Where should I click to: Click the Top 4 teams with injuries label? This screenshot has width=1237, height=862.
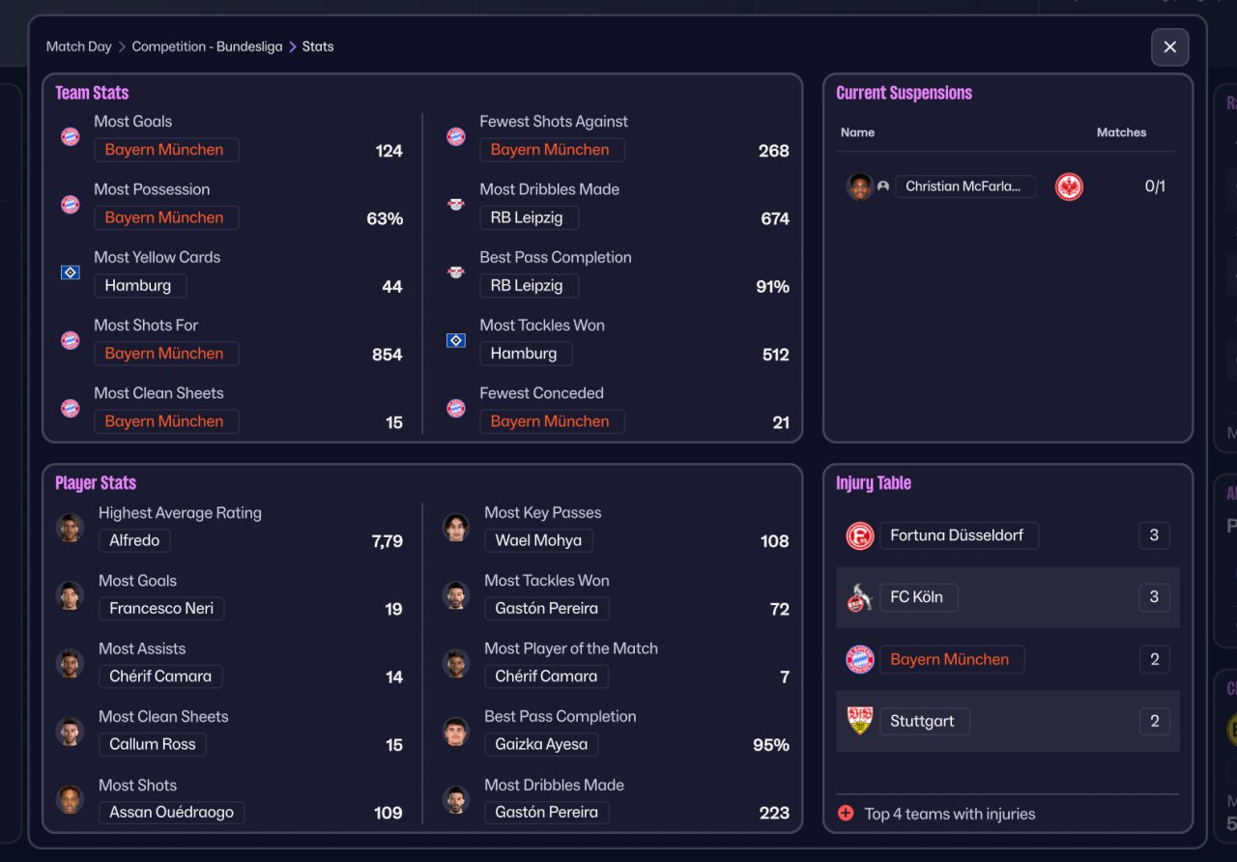[x=950, y=814]
